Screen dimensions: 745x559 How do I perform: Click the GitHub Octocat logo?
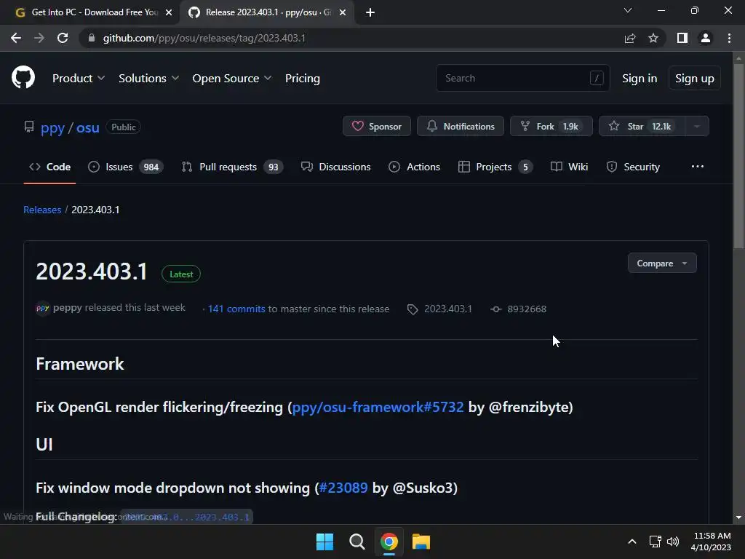[x=23, y=77]
